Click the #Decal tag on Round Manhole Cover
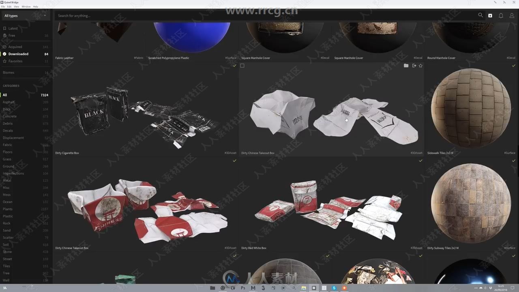 point(511,58)
